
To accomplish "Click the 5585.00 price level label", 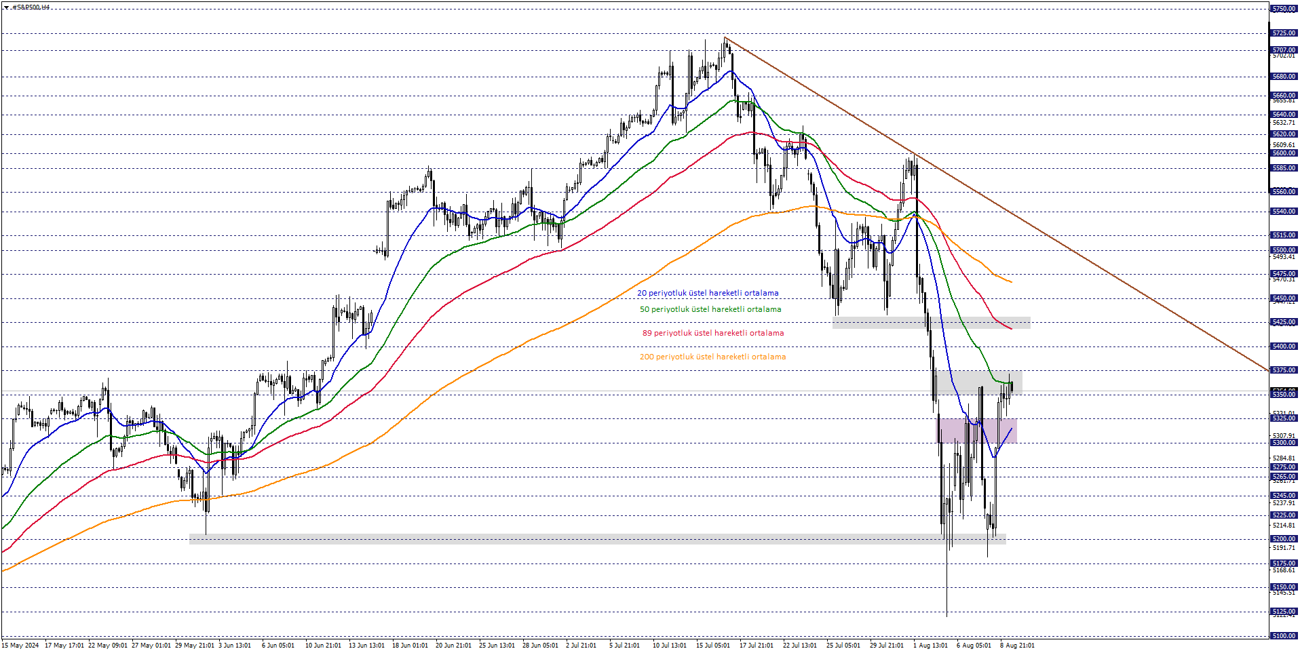I will coord(1284,168).
